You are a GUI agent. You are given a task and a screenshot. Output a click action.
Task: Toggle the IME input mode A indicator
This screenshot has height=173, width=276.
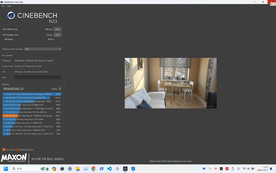click(x=238, y=169)
